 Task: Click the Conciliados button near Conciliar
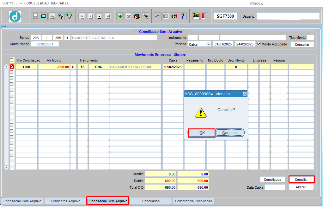pyautogui.click(x=272, y=180)
